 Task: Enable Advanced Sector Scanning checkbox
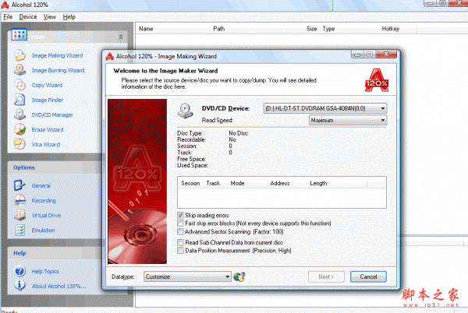(x=180, y=231)
